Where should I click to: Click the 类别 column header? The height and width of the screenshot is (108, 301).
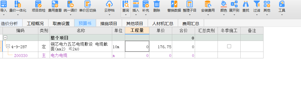[x=44, y=30]
